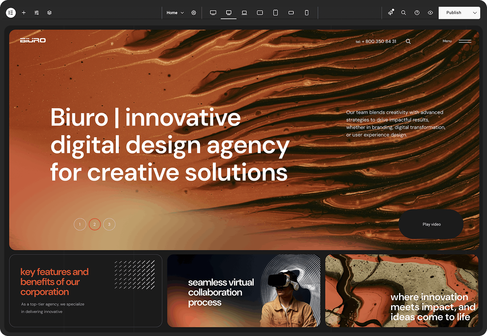Open page settings gear icon

click(x=194, y=13)
